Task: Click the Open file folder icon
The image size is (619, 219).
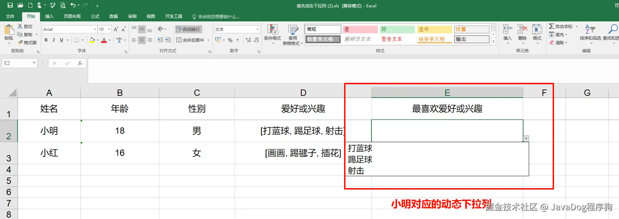Action: pyautogui.click(x=20, y=5)
